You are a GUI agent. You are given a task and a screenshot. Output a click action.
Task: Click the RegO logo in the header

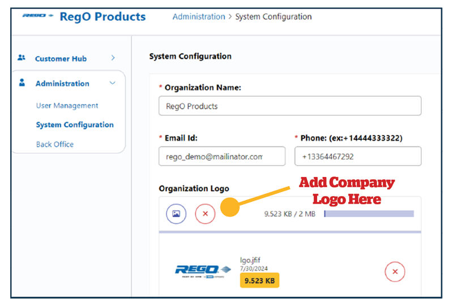(38, 16)
